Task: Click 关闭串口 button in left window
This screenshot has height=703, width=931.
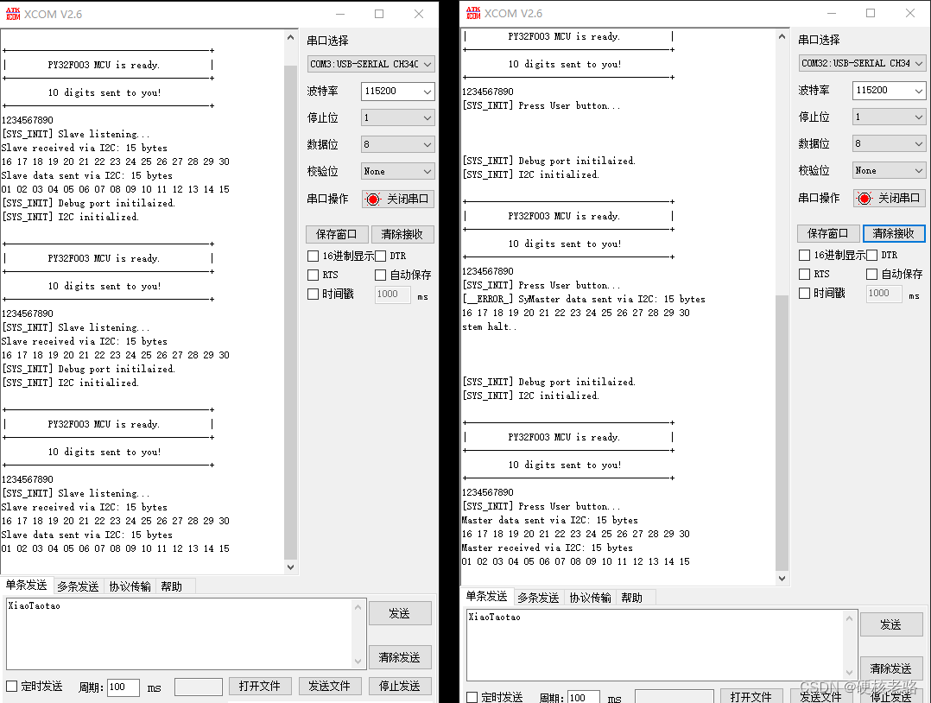Action: point(398,199)
